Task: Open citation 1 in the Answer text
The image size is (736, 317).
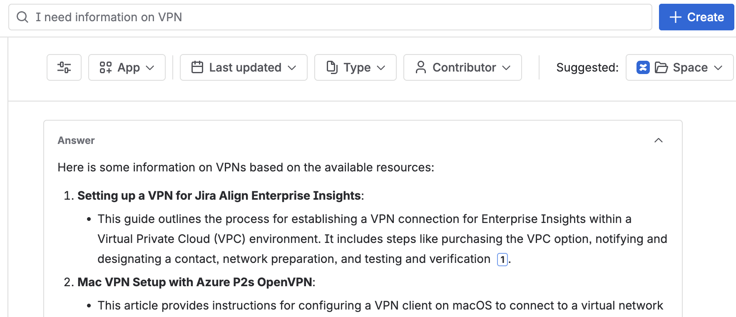Action: pyautogui.click(x=502, y=259)
